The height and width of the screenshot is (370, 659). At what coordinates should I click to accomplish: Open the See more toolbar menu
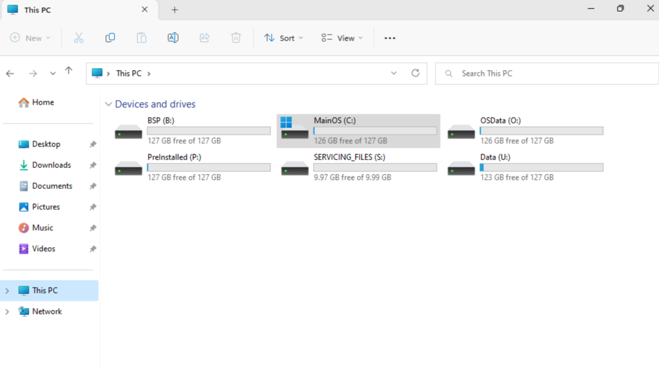click(x=389, y=37)
